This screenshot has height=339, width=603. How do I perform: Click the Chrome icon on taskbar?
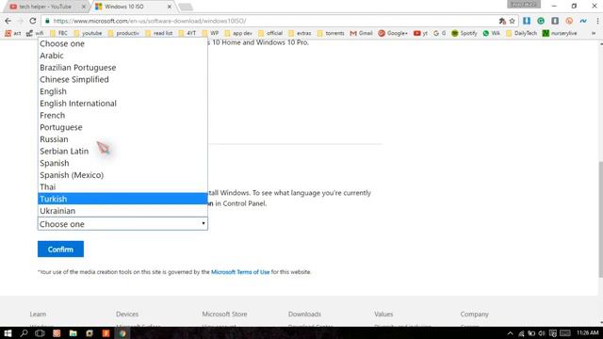coord(122,333)
